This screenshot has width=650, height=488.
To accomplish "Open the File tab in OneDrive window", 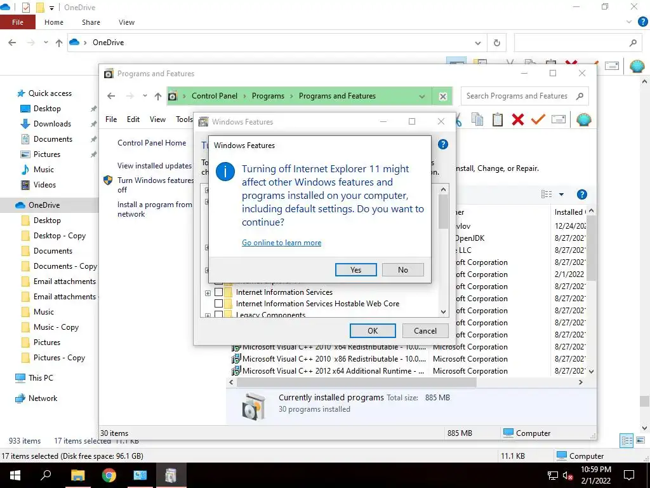I will tap(17, 22).
